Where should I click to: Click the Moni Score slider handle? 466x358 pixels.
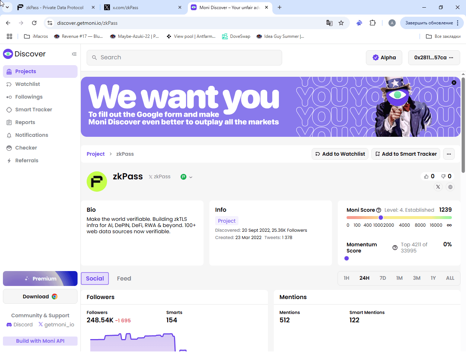[x=381, y=218]
